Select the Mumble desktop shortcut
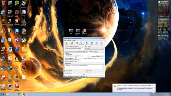Image resolution: width=171 pixels, height=96 pixels. [x=24, y=31]
